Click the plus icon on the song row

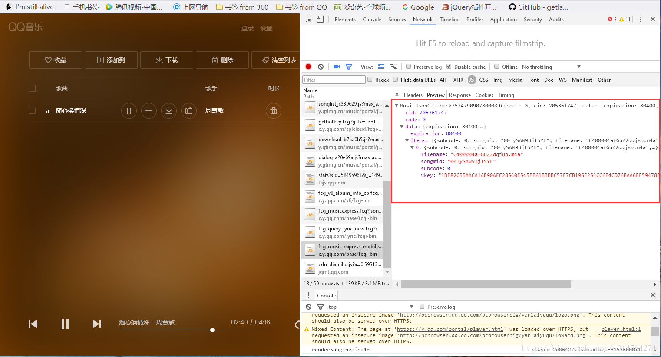pos(149,111)
